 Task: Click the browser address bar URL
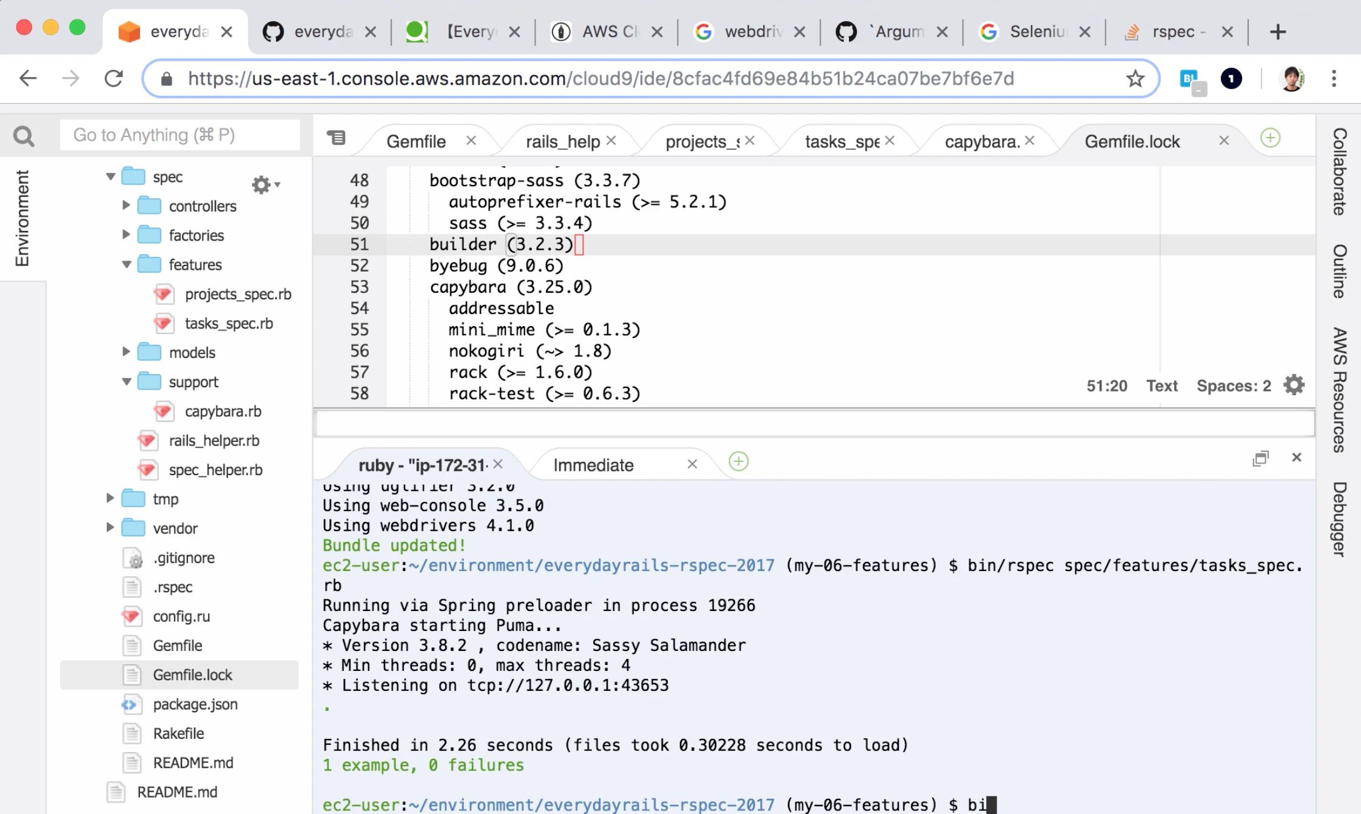tap(600, 78)
